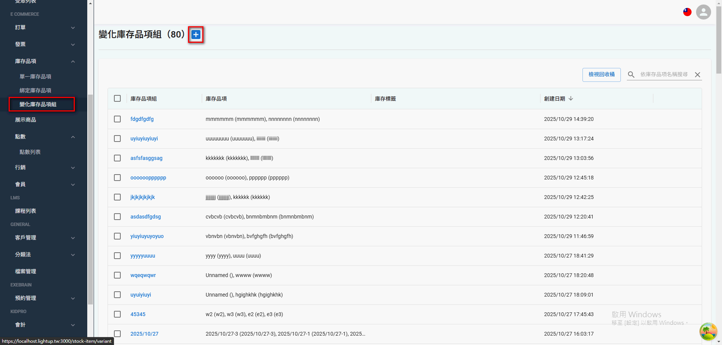Screen dimensions: 722x345
Task: Select 點數列表 in the sidebar
Action: click(30, 152)
